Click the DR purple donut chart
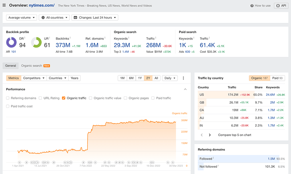The image size is (291, 174). click(x=12, y=42)
